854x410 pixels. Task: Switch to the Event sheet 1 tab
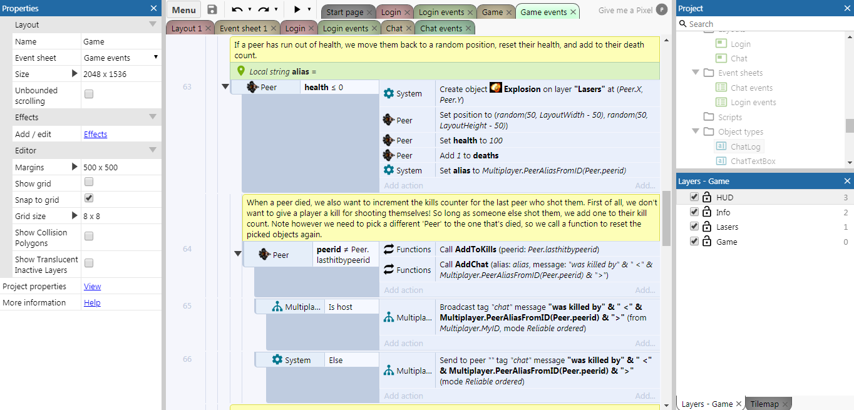(244, 28)
